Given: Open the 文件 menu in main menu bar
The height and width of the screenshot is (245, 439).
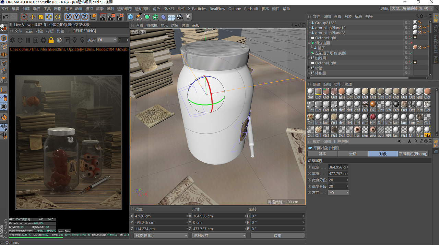Looking at the screenshot, I should pyautogui.click(x=5, y=9).
